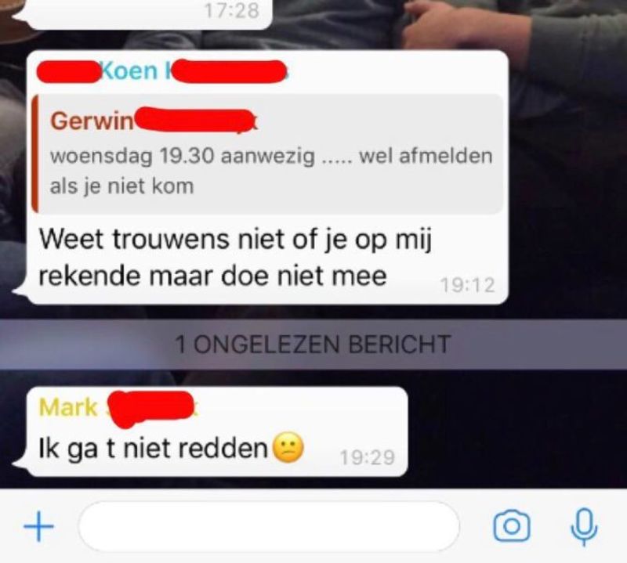This screenshot has height=563, width=627.
Task: Click the confused face emoji
Action: click(x=288, y=448)
